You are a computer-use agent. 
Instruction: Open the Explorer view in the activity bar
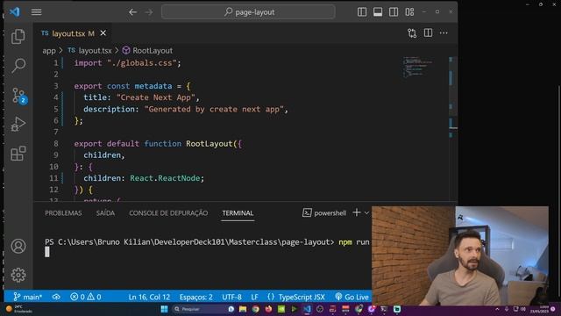(18, 36)
